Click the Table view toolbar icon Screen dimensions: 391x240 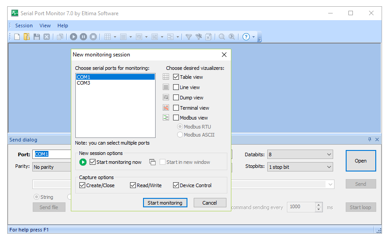point(108,37)
